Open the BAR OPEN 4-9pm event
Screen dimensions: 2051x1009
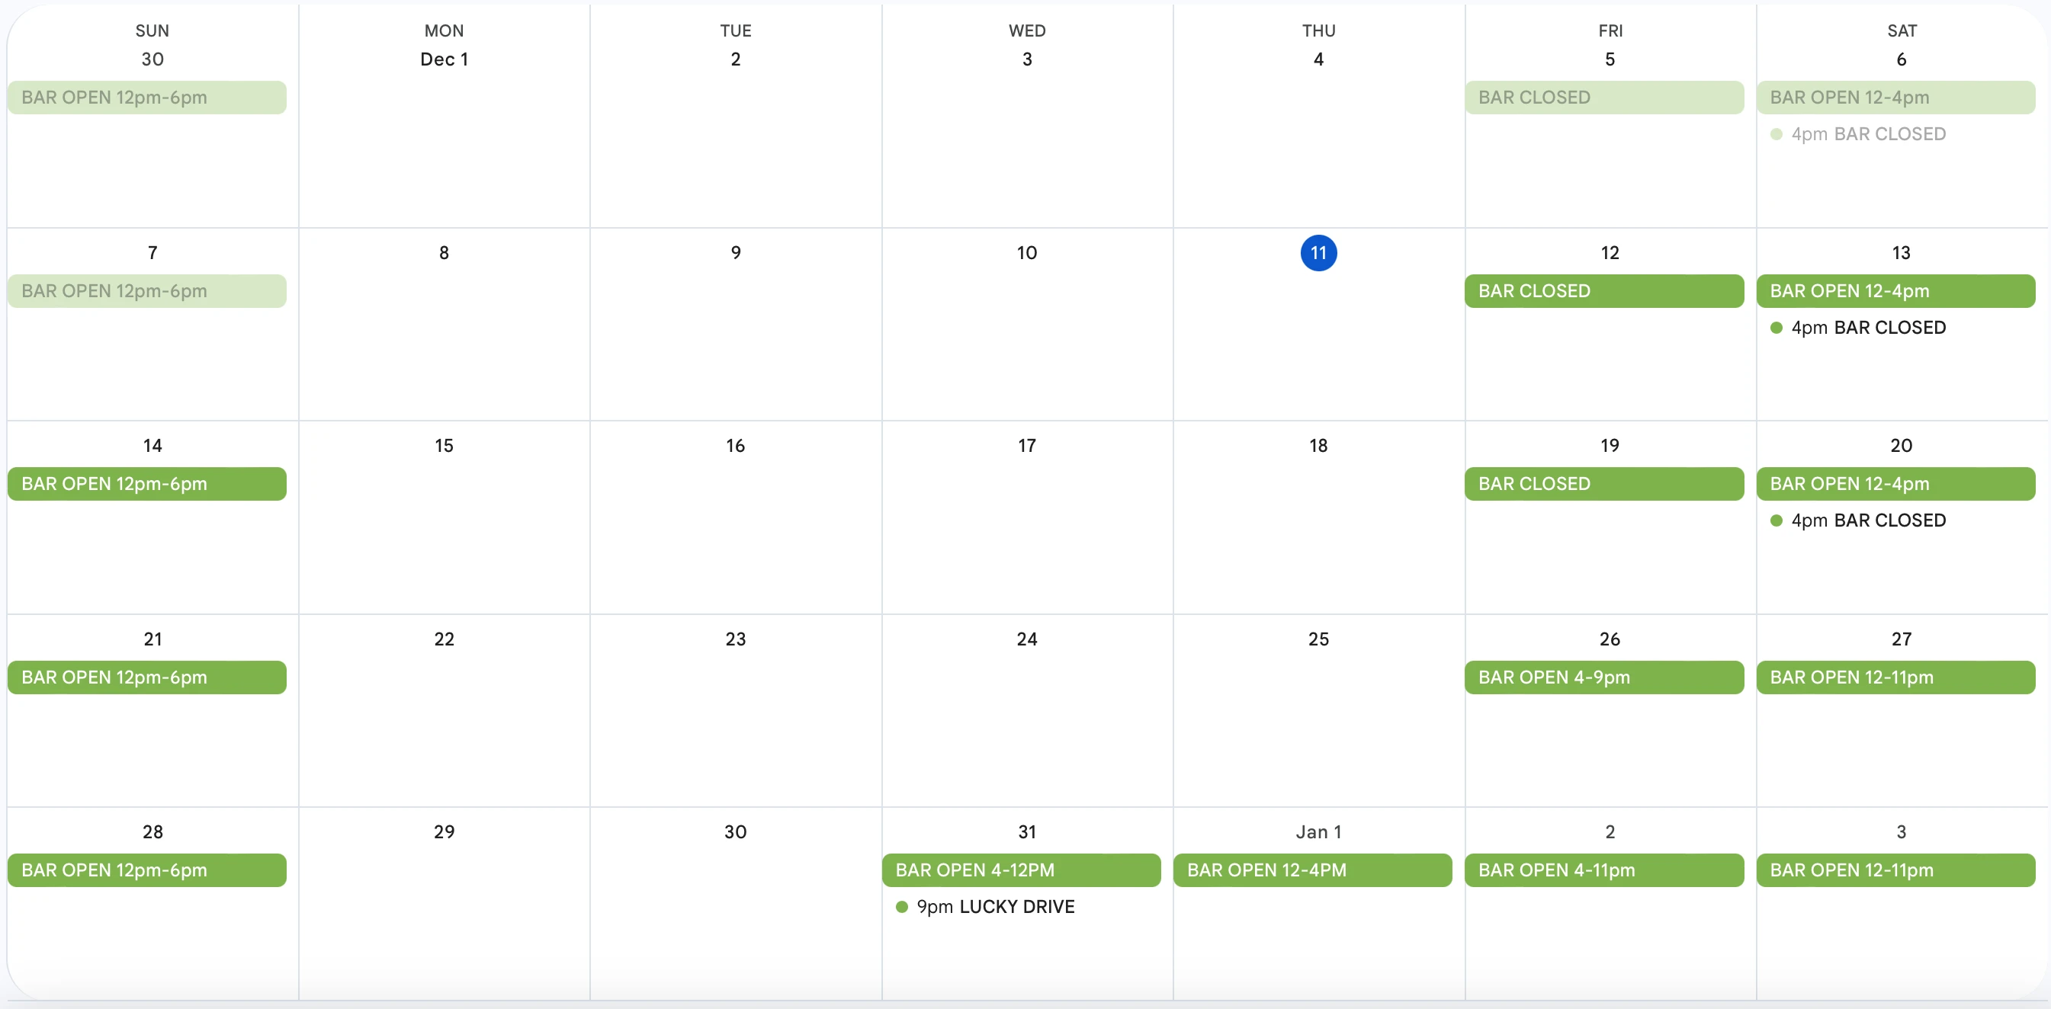[x=1603, y=677]
